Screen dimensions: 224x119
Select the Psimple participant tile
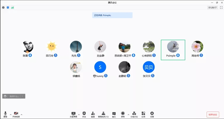[x=173, y=50]
